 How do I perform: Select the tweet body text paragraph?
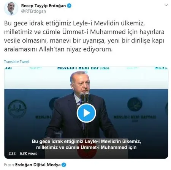pyautogui.click(x=84, y=36)
